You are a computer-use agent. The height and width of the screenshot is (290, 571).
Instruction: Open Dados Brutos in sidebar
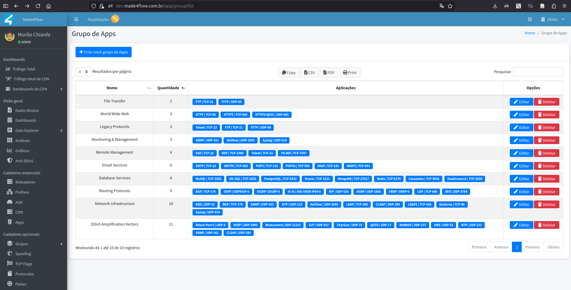27,110
